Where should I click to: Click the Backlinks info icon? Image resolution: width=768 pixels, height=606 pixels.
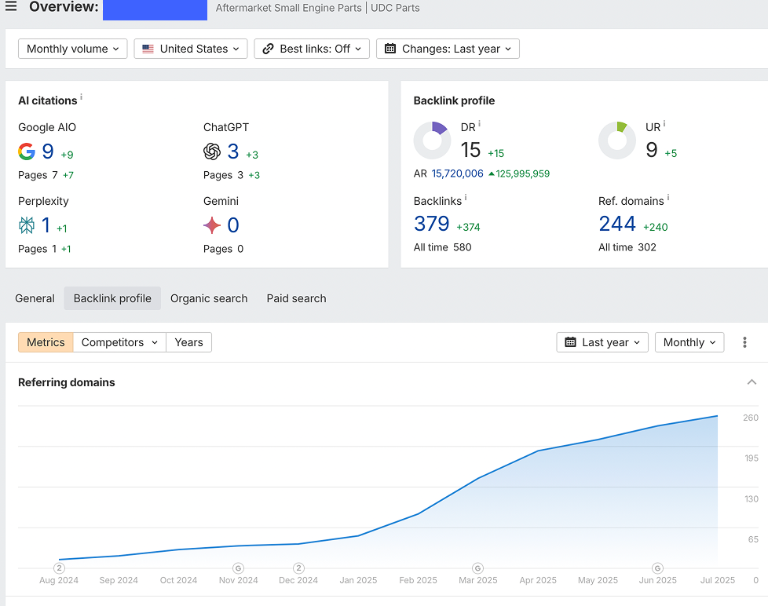click(465, 198)
